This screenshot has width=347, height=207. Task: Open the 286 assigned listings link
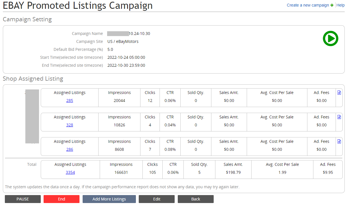[x=70, y=149]
